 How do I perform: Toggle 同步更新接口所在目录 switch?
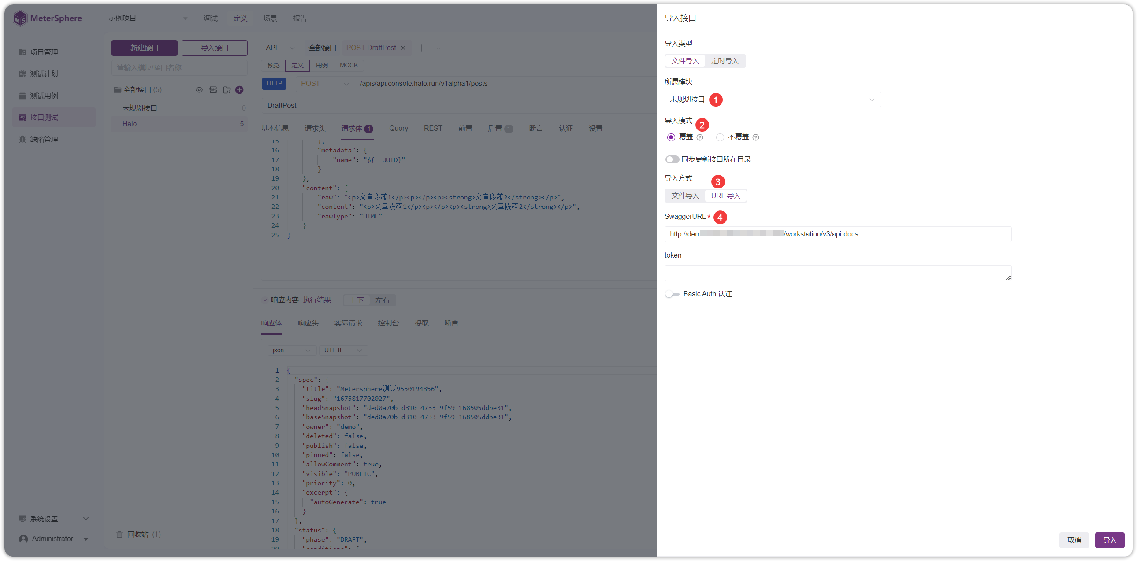(672, 159)
